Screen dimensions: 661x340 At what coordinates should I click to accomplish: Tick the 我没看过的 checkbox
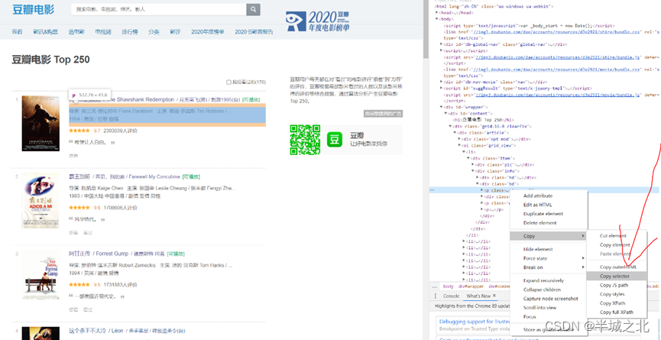pos(228,83)
